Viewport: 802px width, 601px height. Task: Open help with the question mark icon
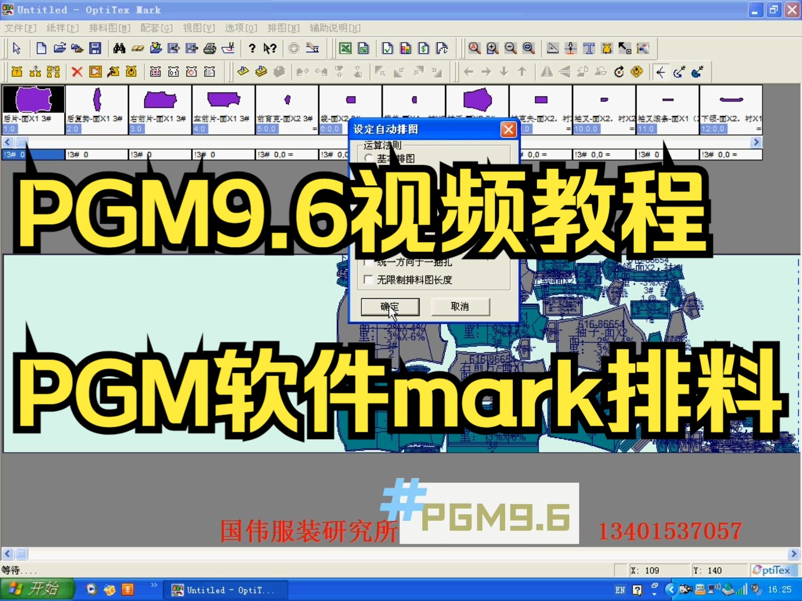(x=252, y=48)
